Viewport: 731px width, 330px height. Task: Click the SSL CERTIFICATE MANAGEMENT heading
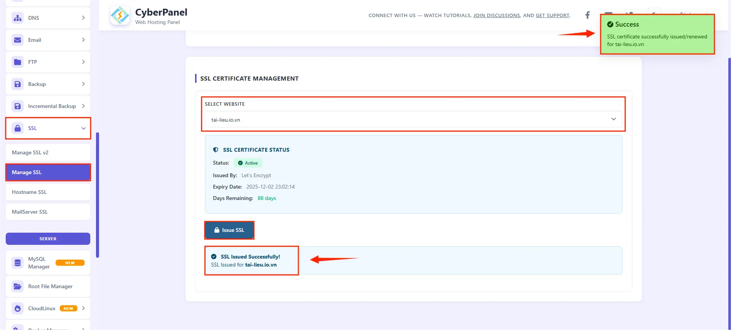pyautogui.click(x=250, y=78)
